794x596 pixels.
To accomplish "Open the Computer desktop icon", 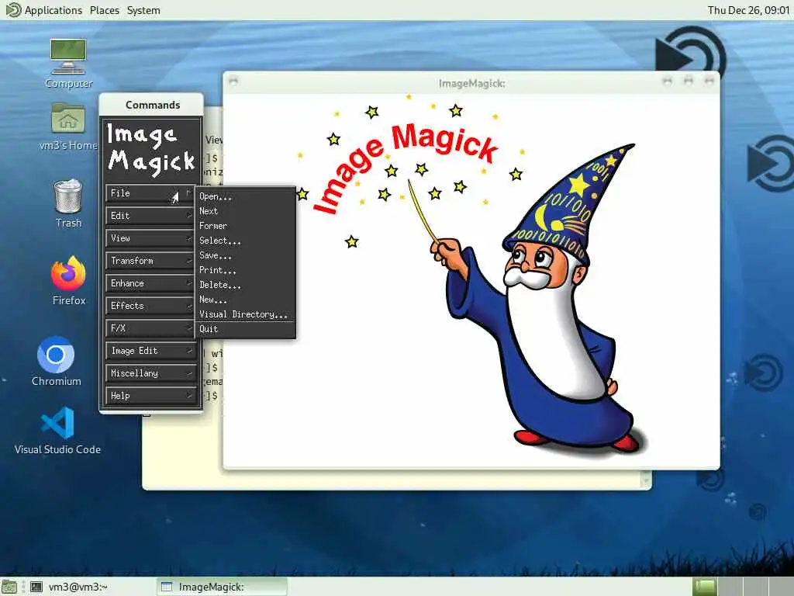I will 68,64.
